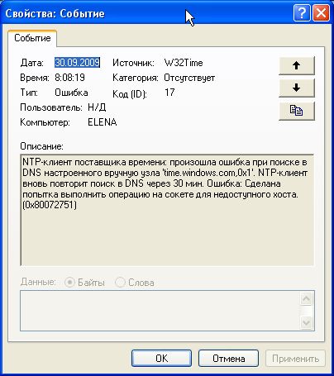
Task: Click inside the description text box
Action: 167,210
